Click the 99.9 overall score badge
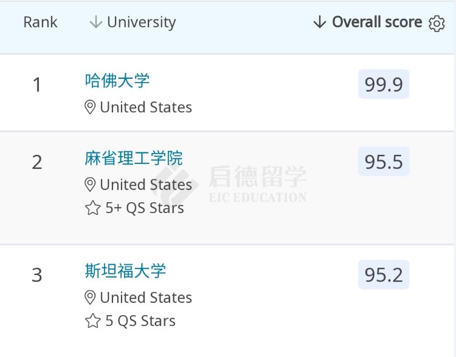 pos(384,84)
